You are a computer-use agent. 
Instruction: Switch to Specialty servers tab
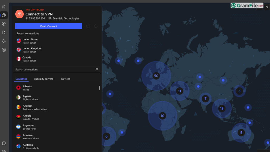point(44,79)
